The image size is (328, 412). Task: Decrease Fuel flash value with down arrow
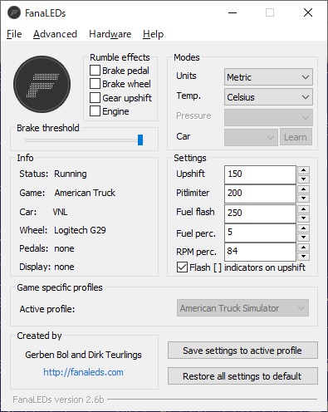[x=304, y=218]
